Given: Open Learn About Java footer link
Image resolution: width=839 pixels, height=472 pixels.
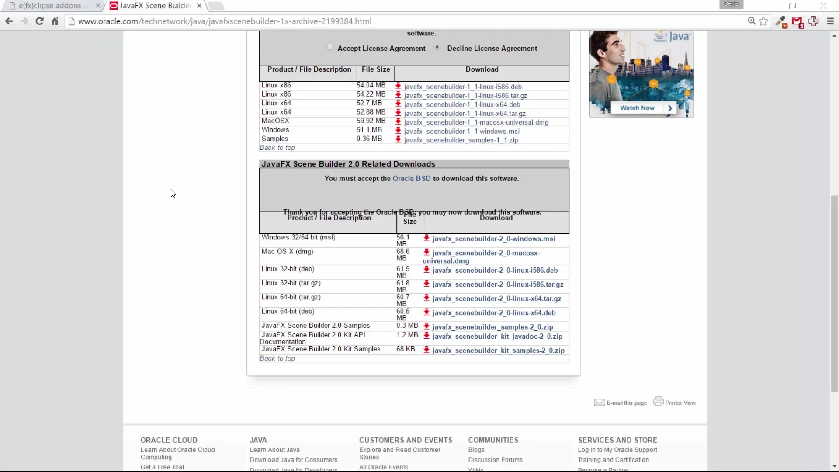Looking at the screenshot, I should tap(274, 450).
